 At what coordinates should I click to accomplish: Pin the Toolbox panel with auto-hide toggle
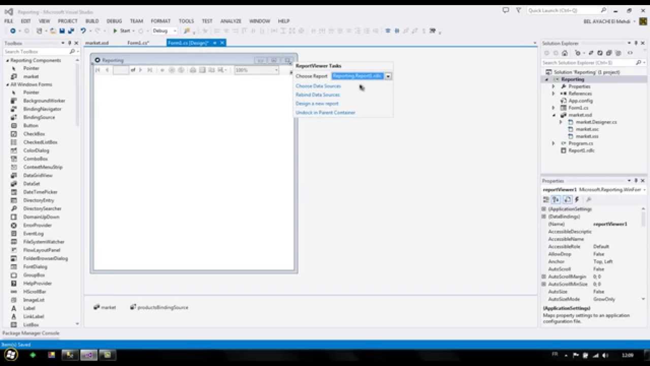[x=70, y=43]
